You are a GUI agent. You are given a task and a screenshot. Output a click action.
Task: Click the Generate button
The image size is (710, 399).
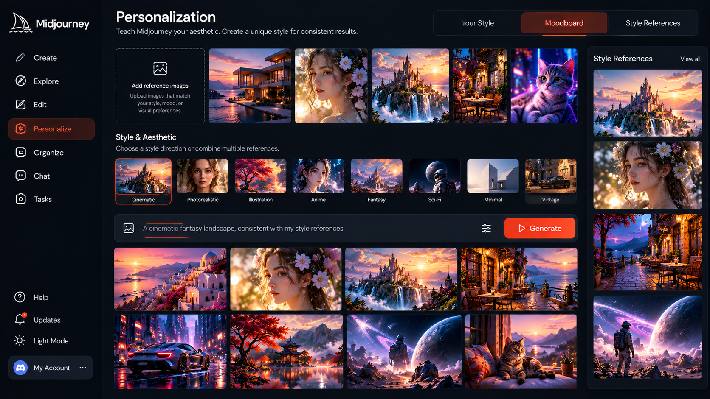540,228
